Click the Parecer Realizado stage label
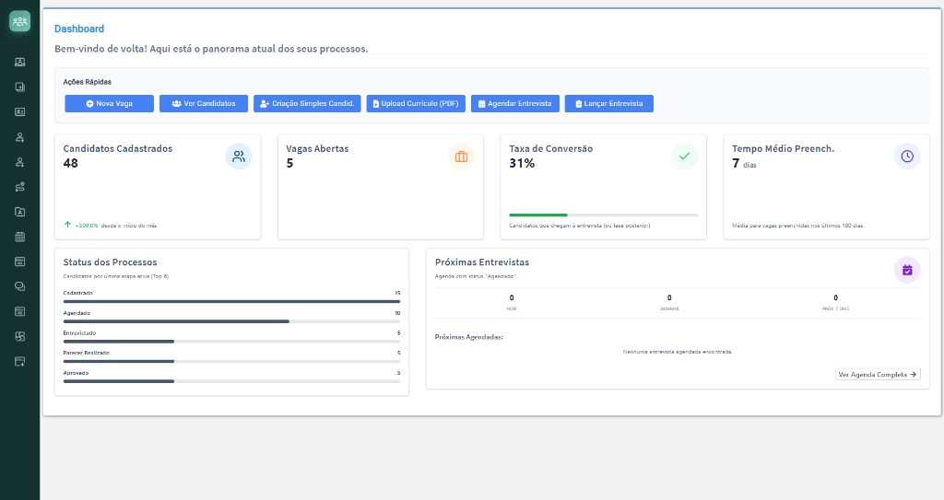Screen dimensions: 944x500 pyautogui.click(x=86, y=353)
